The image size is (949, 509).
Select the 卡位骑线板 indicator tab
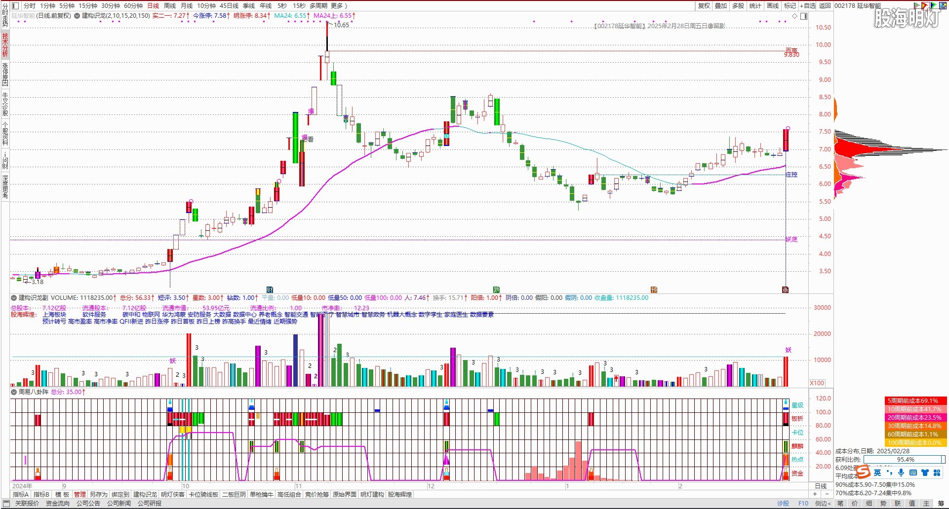[x=203, y=495]
